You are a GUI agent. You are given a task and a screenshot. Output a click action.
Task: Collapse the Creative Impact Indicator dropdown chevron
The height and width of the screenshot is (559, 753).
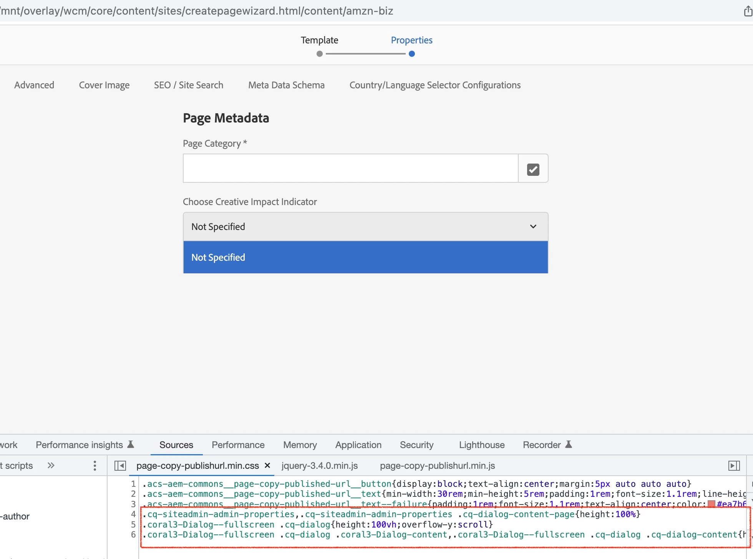click(x=533, y=227)
